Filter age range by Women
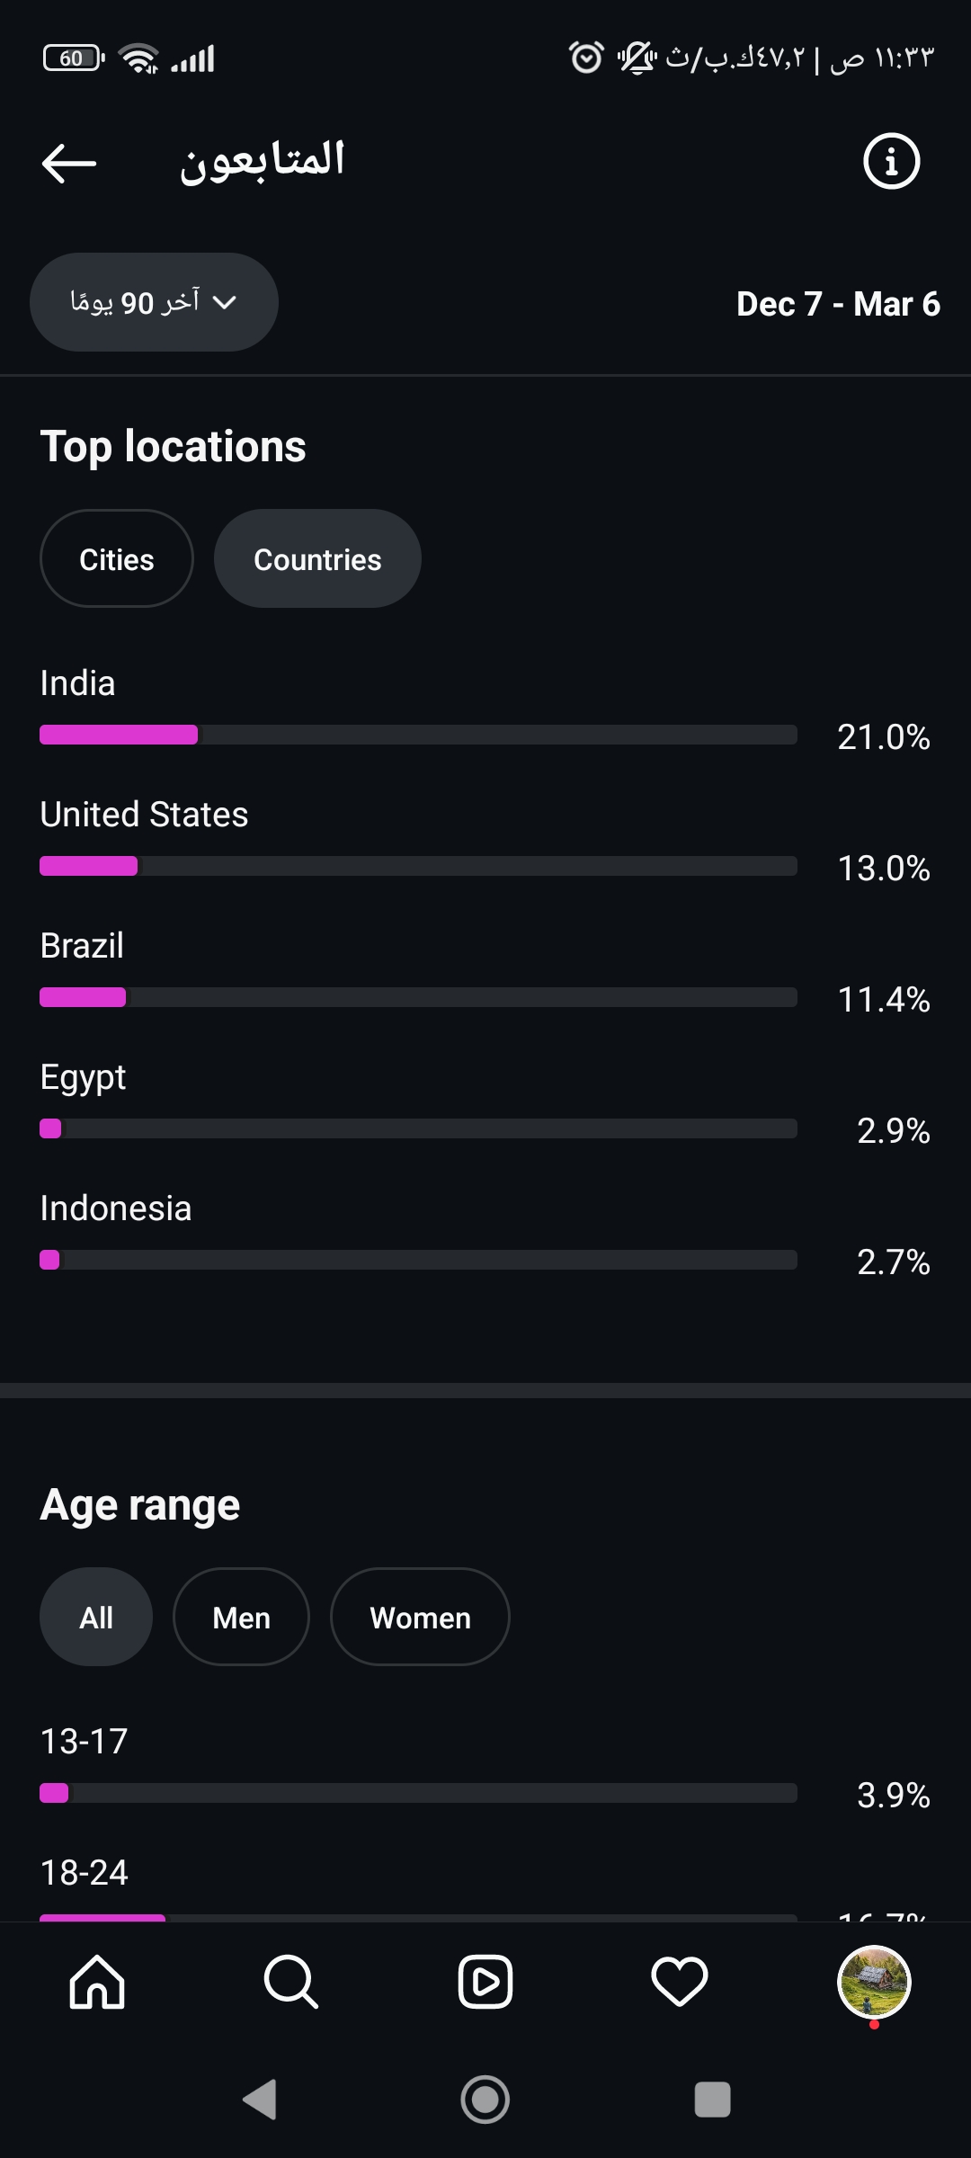The width and height of the screenshot is (971, 2158). 420,1618
